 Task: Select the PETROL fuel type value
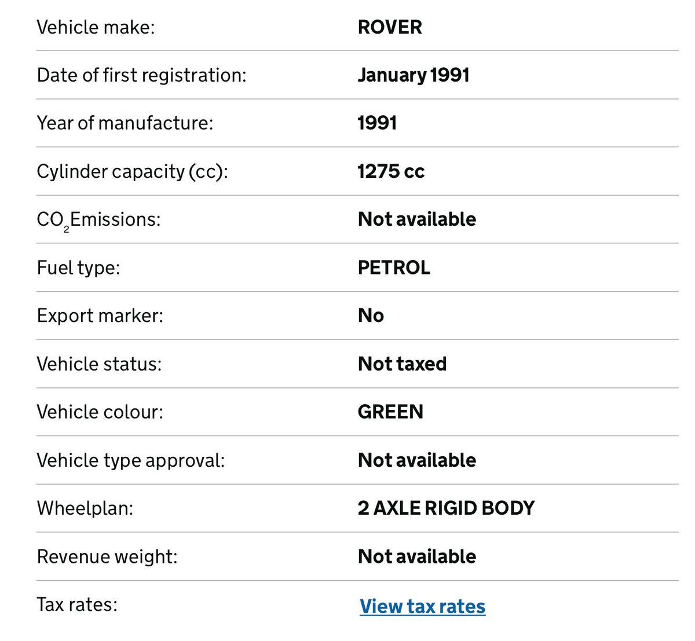(394, 268)
